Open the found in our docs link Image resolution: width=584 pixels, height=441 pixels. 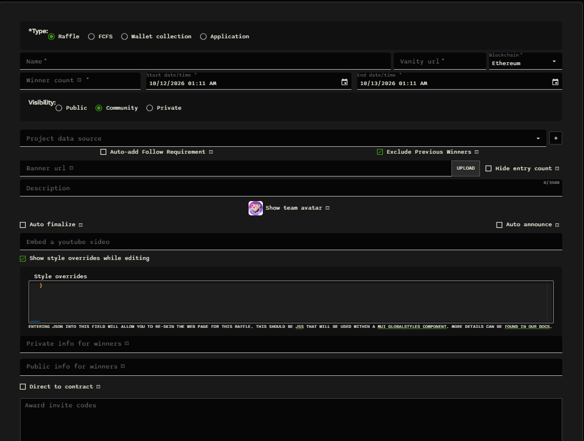[x=527, y=327]
